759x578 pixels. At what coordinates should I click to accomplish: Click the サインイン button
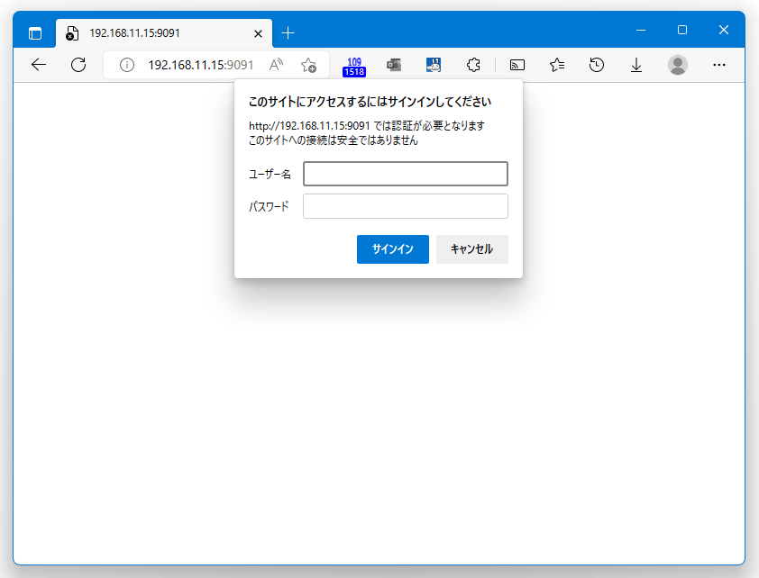click(392, 249)
